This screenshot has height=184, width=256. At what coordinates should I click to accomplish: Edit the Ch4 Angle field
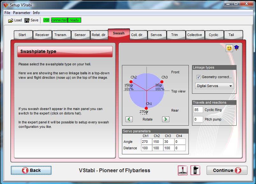click(180, 142)
